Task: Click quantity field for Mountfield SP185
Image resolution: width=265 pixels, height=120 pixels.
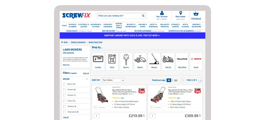Action: 152,116
